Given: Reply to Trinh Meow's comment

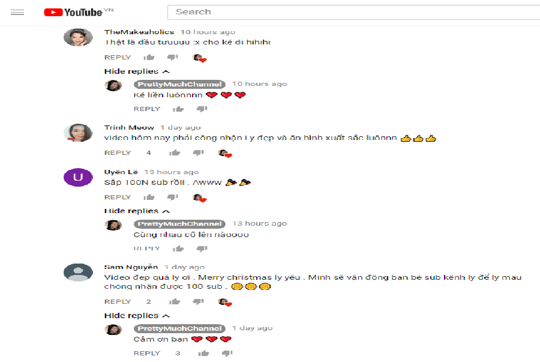Looking at the screenshot, I should click(118, 152).
